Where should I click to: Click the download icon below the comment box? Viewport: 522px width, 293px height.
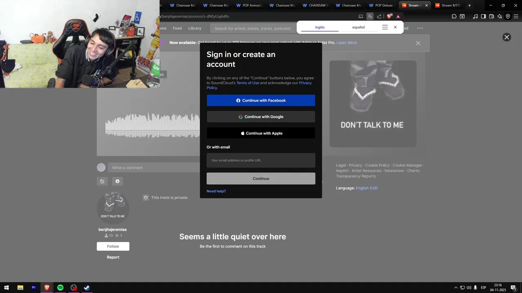(x=117, y=181)
